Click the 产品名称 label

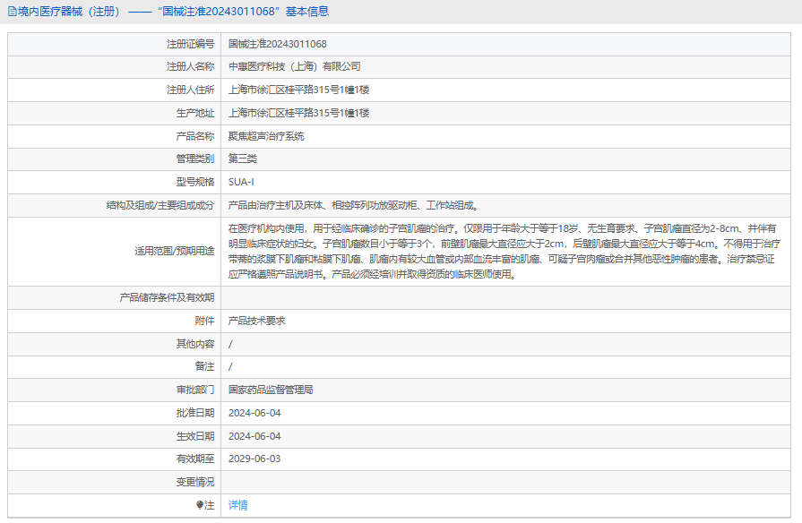(x=194, y=136)
